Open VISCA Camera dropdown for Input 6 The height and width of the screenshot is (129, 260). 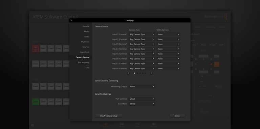click(168, 59)
